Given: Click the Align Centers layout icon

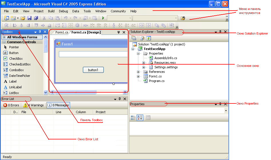Looking at the screenshot, I should coord(21,25).
